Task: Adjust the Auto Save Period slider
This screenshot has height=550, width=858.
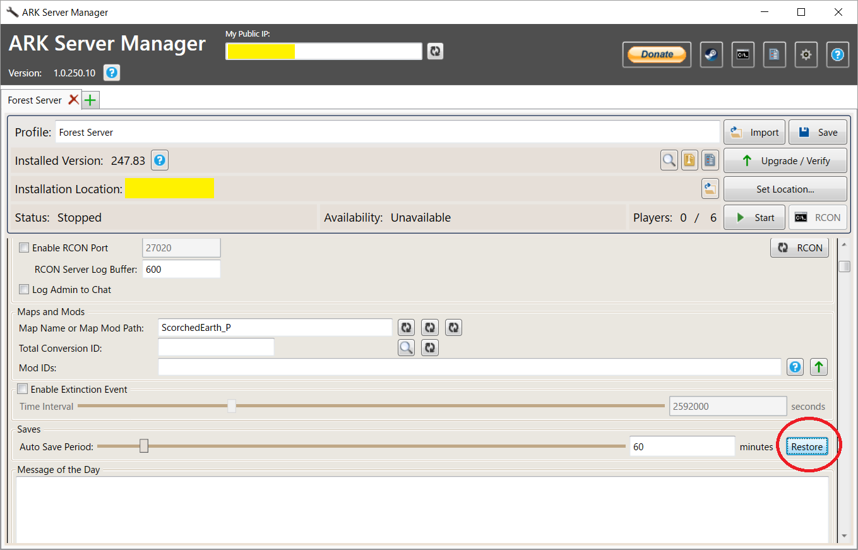Action: point(144,446)
